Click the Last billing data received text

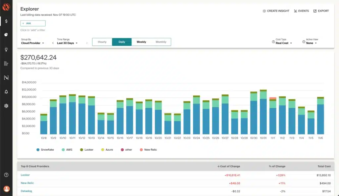pyautogui.click(x=48, y=15)
